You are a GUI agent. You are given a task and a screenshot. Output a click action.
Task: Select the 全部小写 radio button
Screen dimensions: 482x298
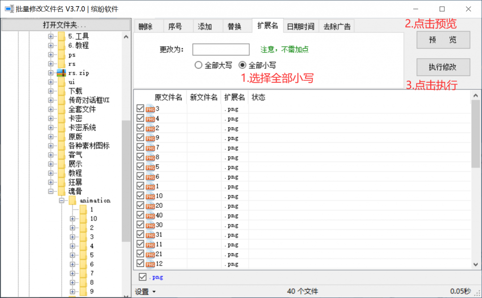[x=242, y=65]
